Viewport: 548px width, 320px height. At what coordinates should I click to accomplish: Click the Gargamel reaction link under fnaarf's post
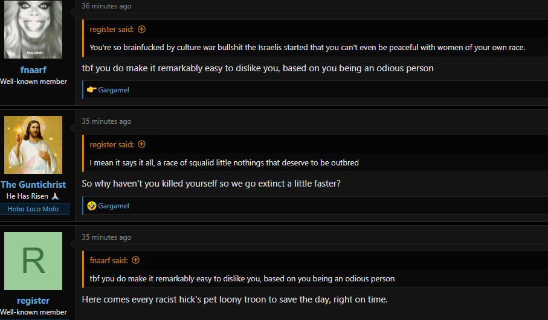pyautogui.click(x=114, y=90)
